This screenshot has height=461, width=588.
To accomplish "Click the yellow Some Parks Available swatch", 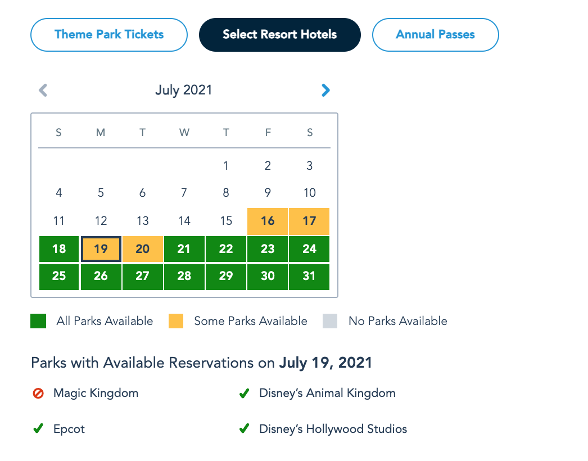I will click(176, 321).
